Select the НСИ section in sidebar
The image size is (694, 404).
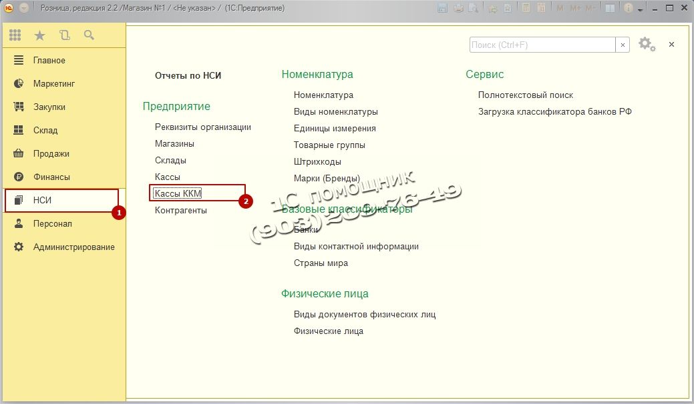point(43,200)
